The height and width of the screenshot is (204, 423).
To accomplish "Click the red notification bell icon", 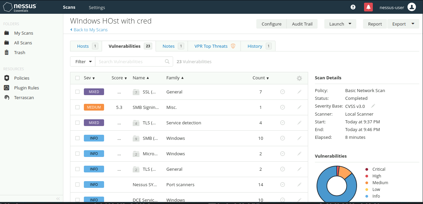I will pos(368,7).
